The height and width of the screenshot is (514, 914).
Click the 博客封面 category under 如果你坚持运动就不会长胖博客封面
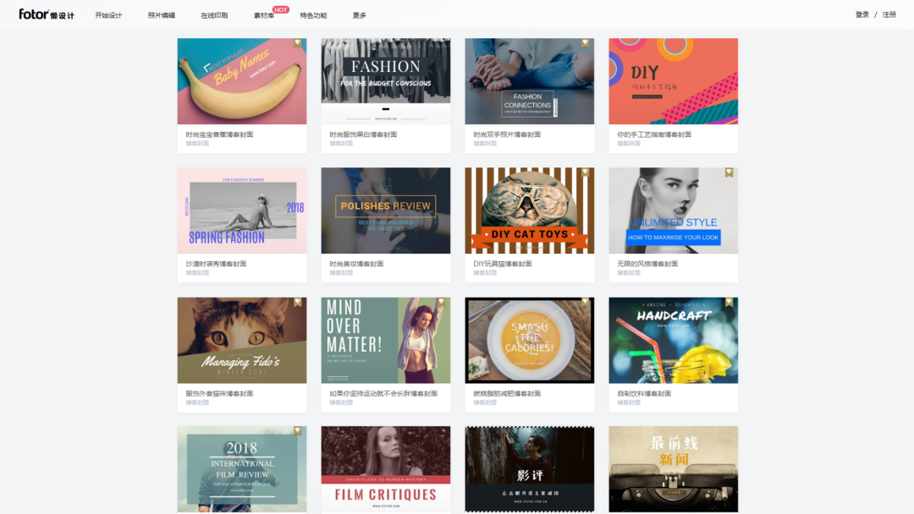click(341, 402)
